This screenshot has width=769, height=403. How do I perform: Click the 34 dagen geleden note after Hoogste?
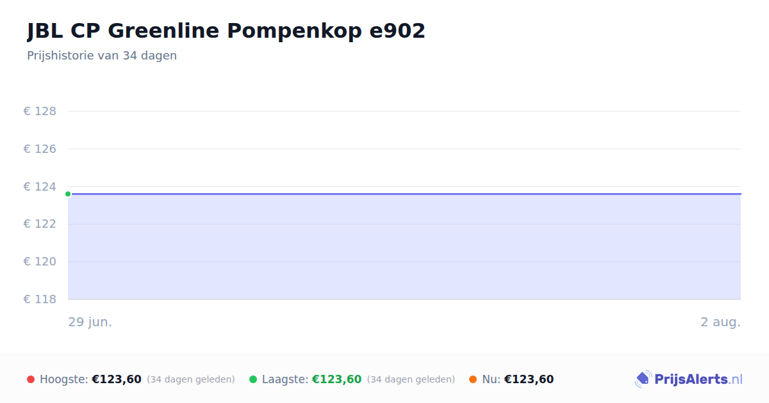(x=191, y=379)
